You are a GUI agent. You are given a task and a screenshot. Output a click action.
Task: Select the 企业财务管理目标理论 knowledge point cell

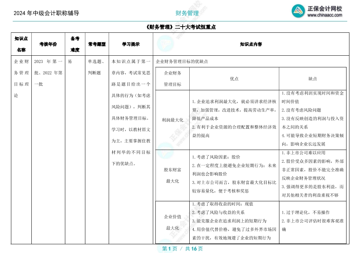click(21, 77)
